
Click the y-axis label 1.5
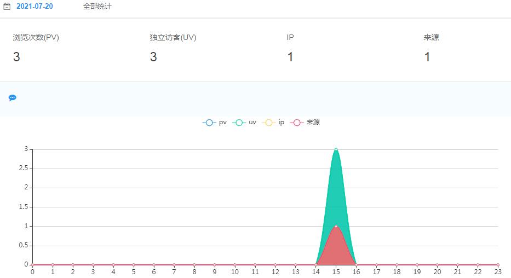(x=24, y=207)
